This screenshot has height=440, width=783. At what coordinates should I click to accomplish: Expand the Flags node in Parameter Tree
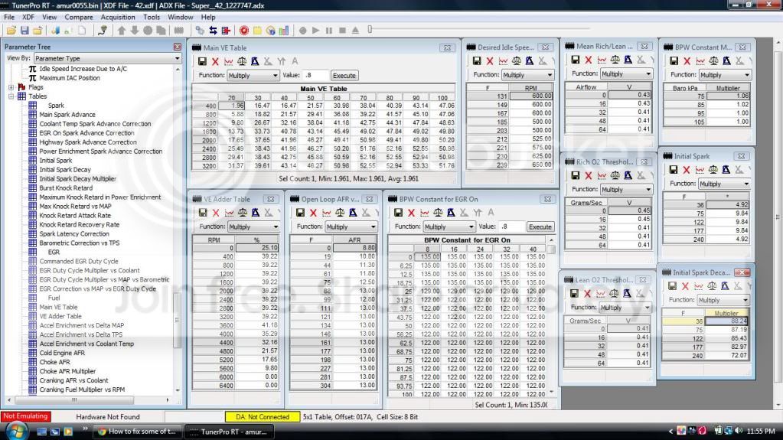[11, 87]
